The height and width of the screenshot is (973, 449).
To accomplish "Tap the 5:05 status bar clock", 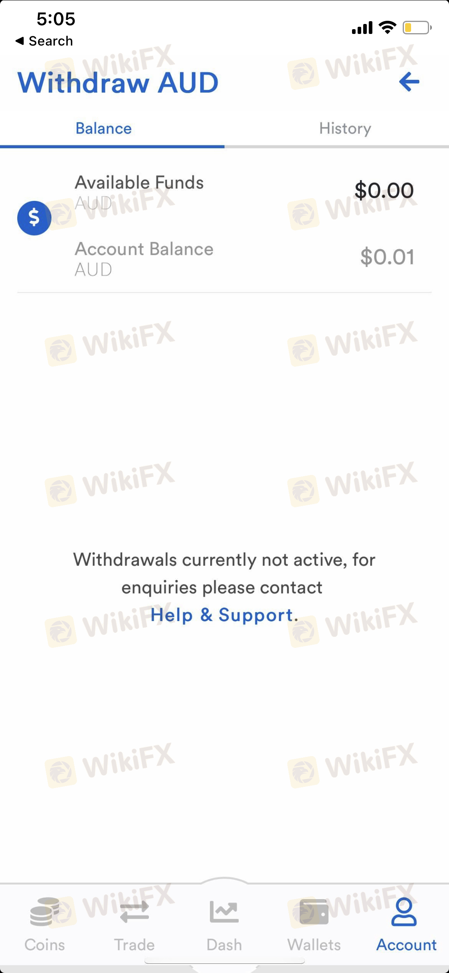I will click(x=56, y=19).
